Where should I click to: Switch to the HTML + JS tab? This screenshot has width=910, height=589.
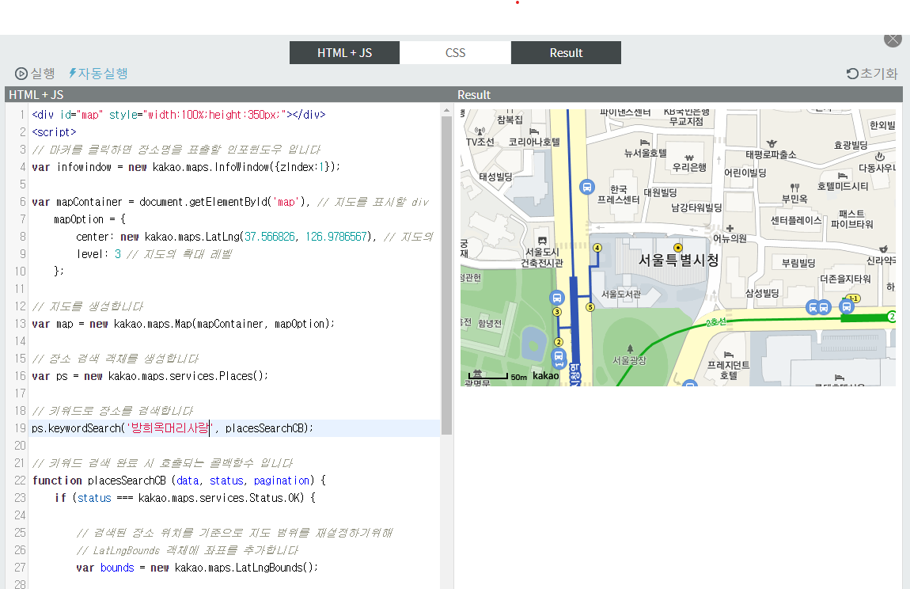344,53
